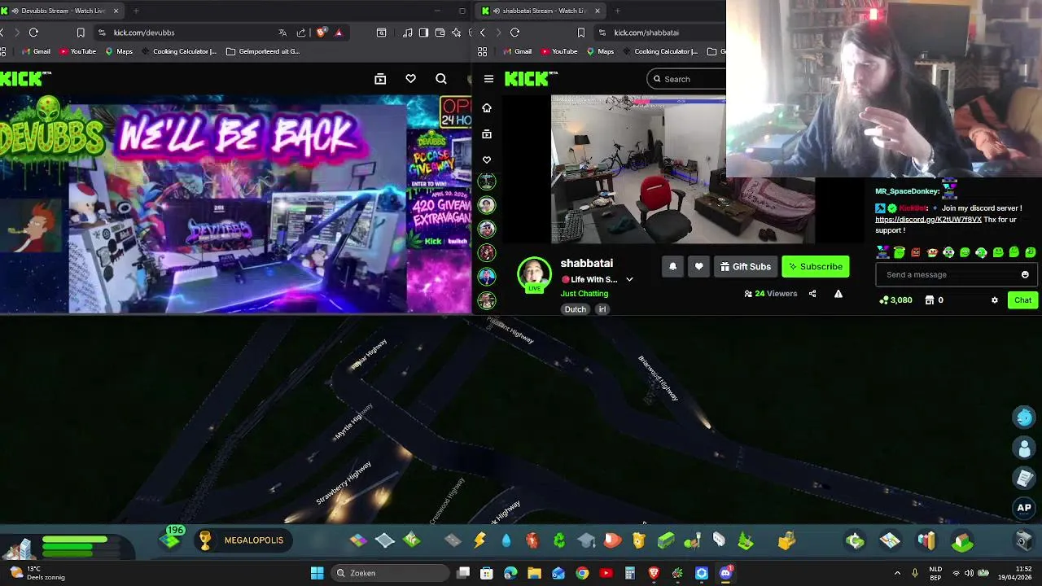This screenshot has width=1042, height=586.
Task: Click the Send a message input field
Action: click(948, 275)
